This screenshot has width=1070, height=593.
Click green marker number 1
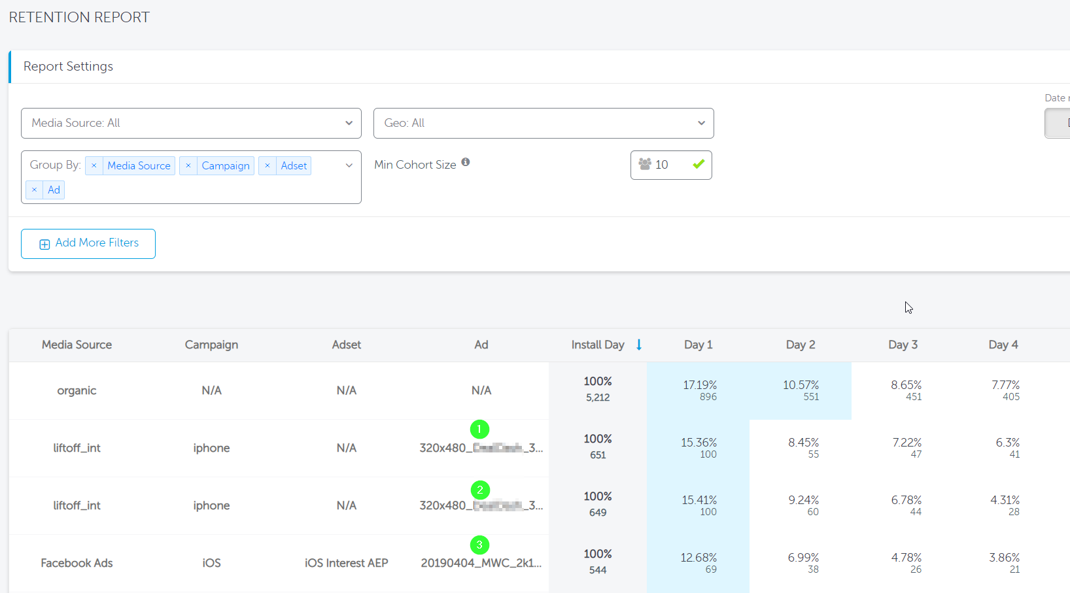[479, 430]
